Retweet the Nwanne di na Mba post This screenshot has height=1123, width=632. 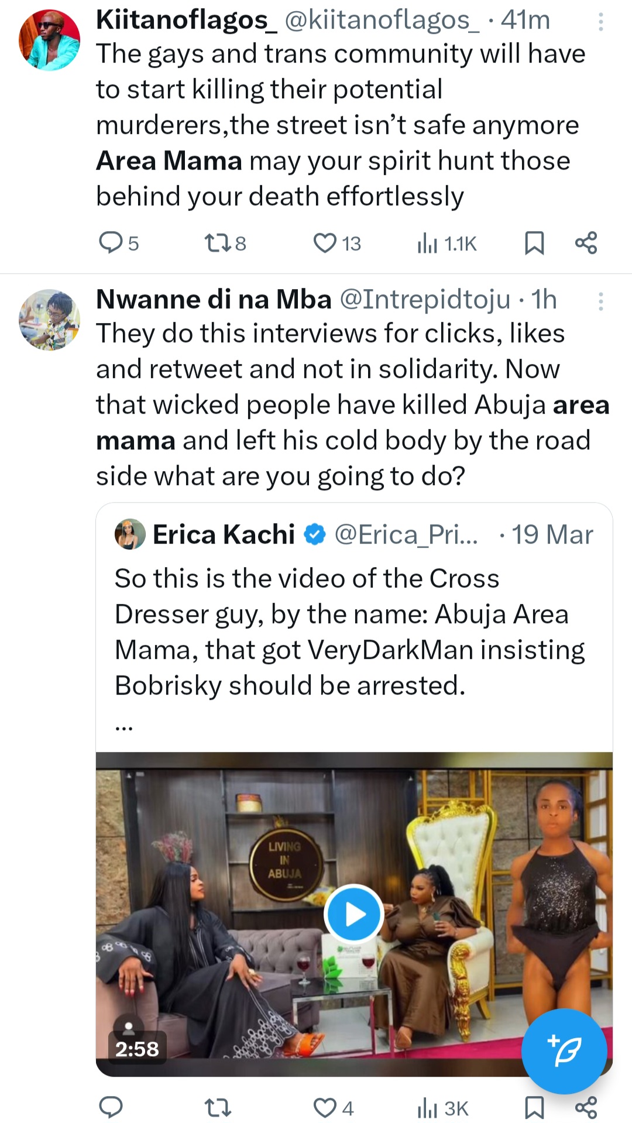(x=218, y=1107)
